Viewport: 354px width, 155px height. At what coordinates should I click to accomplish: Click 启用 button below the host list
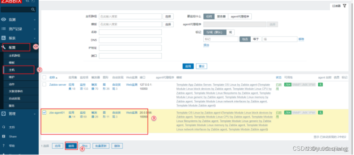coord(58,146)
